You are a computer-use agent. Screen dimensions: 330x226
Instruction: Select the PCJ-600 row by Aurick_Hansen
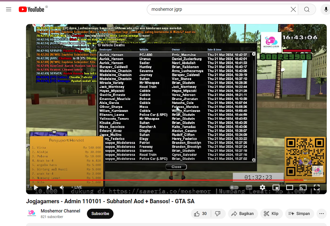click(174, 55)
